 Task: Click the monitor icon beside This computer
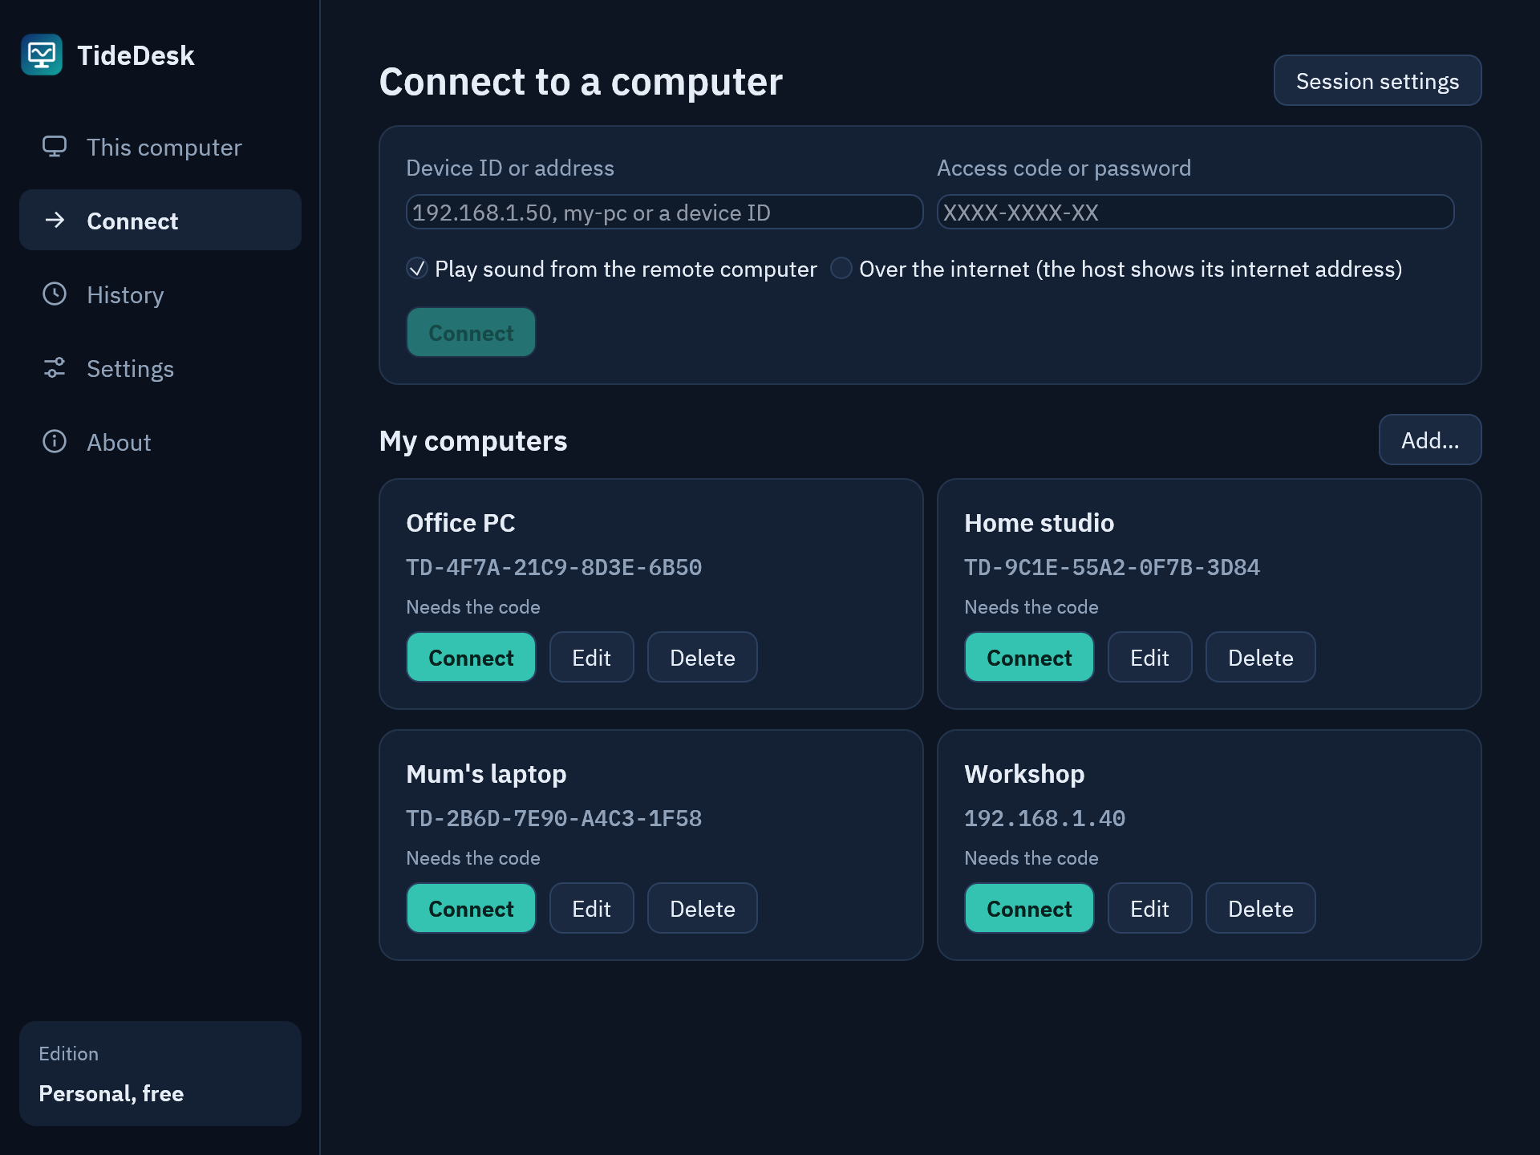[x=55, y=147]
